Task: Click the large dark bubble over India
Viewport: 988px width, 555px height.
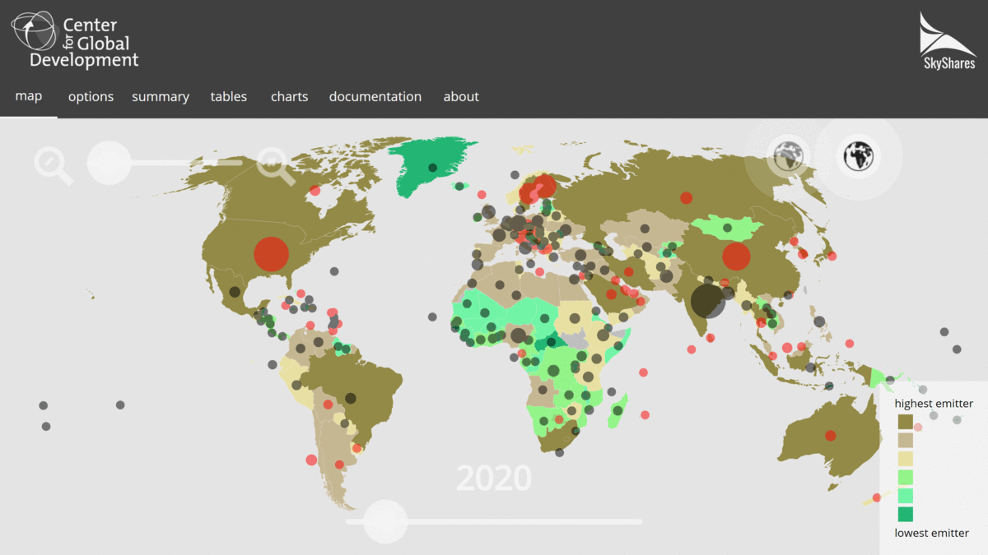Action: click(707, 301)
